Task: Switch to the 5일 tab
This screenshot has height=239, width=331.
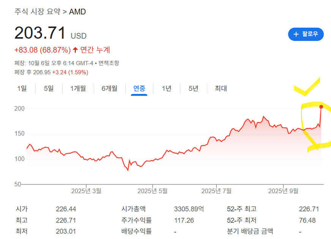Action: (x=49, y=89)
